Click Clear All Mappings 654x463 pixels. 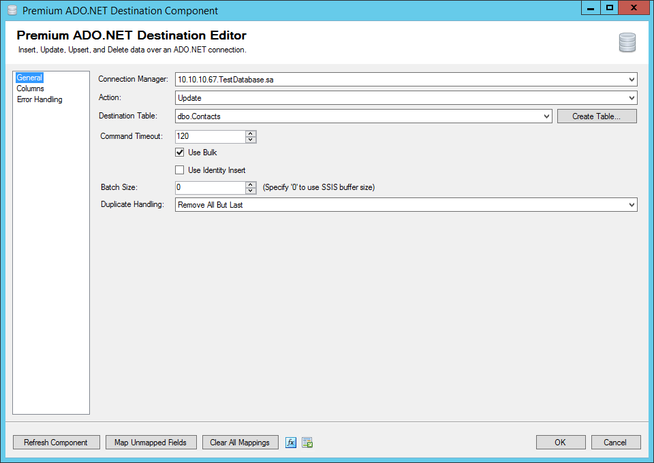point(240,442)
